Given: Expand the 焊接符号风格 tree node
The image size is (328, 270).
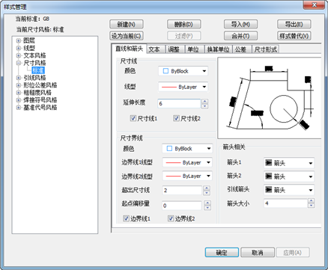Looking at the screenshot, I should [x=19, y=100].
